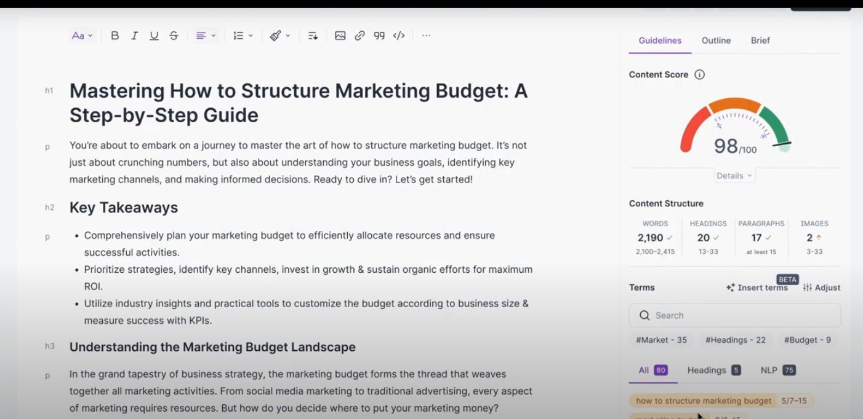The height and width of the screenshot is (419, 863).
Task: Open the Brief tab
Action: [x=760, y=41]
